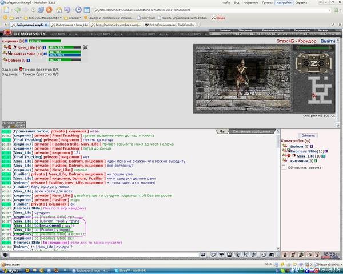Open the Вид menu
Viewport: 343px width, 274px height.
tap(236, 3)
